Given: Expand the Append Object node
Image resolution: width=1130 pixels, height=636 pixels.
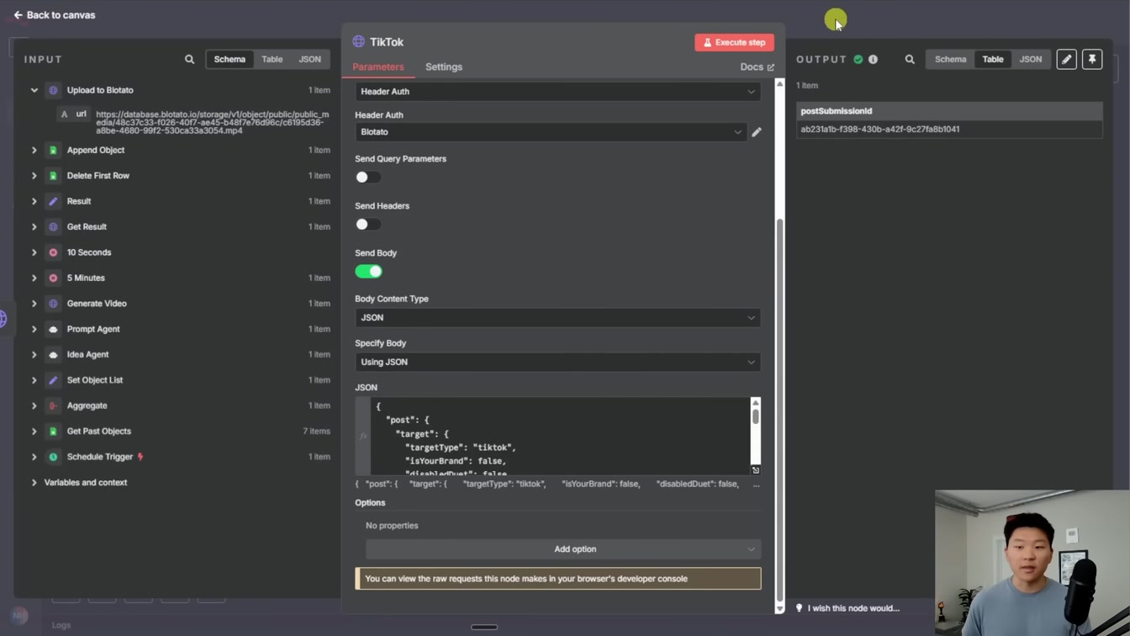Looking at the screenshot, I should [34, 151].
